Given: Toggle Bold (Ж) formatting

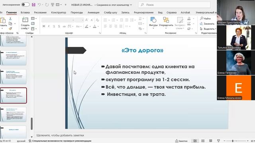Looking at the screenshot, I should pyautogui.click(x=44, y=26).
